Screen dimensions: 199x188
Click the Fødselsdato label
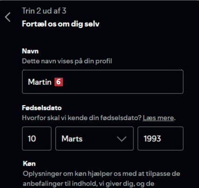[42, 108]
